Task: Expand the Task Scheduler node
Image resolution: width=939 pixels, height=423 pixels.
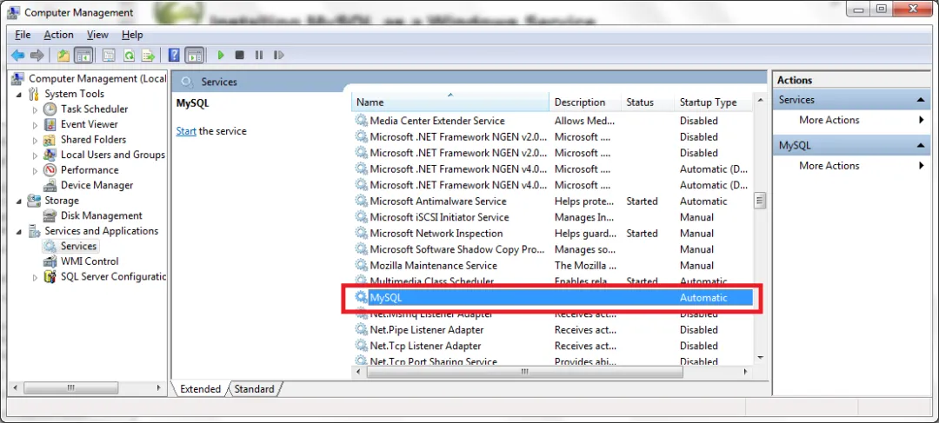Action: pyautogui.click(x=36, y=109)
